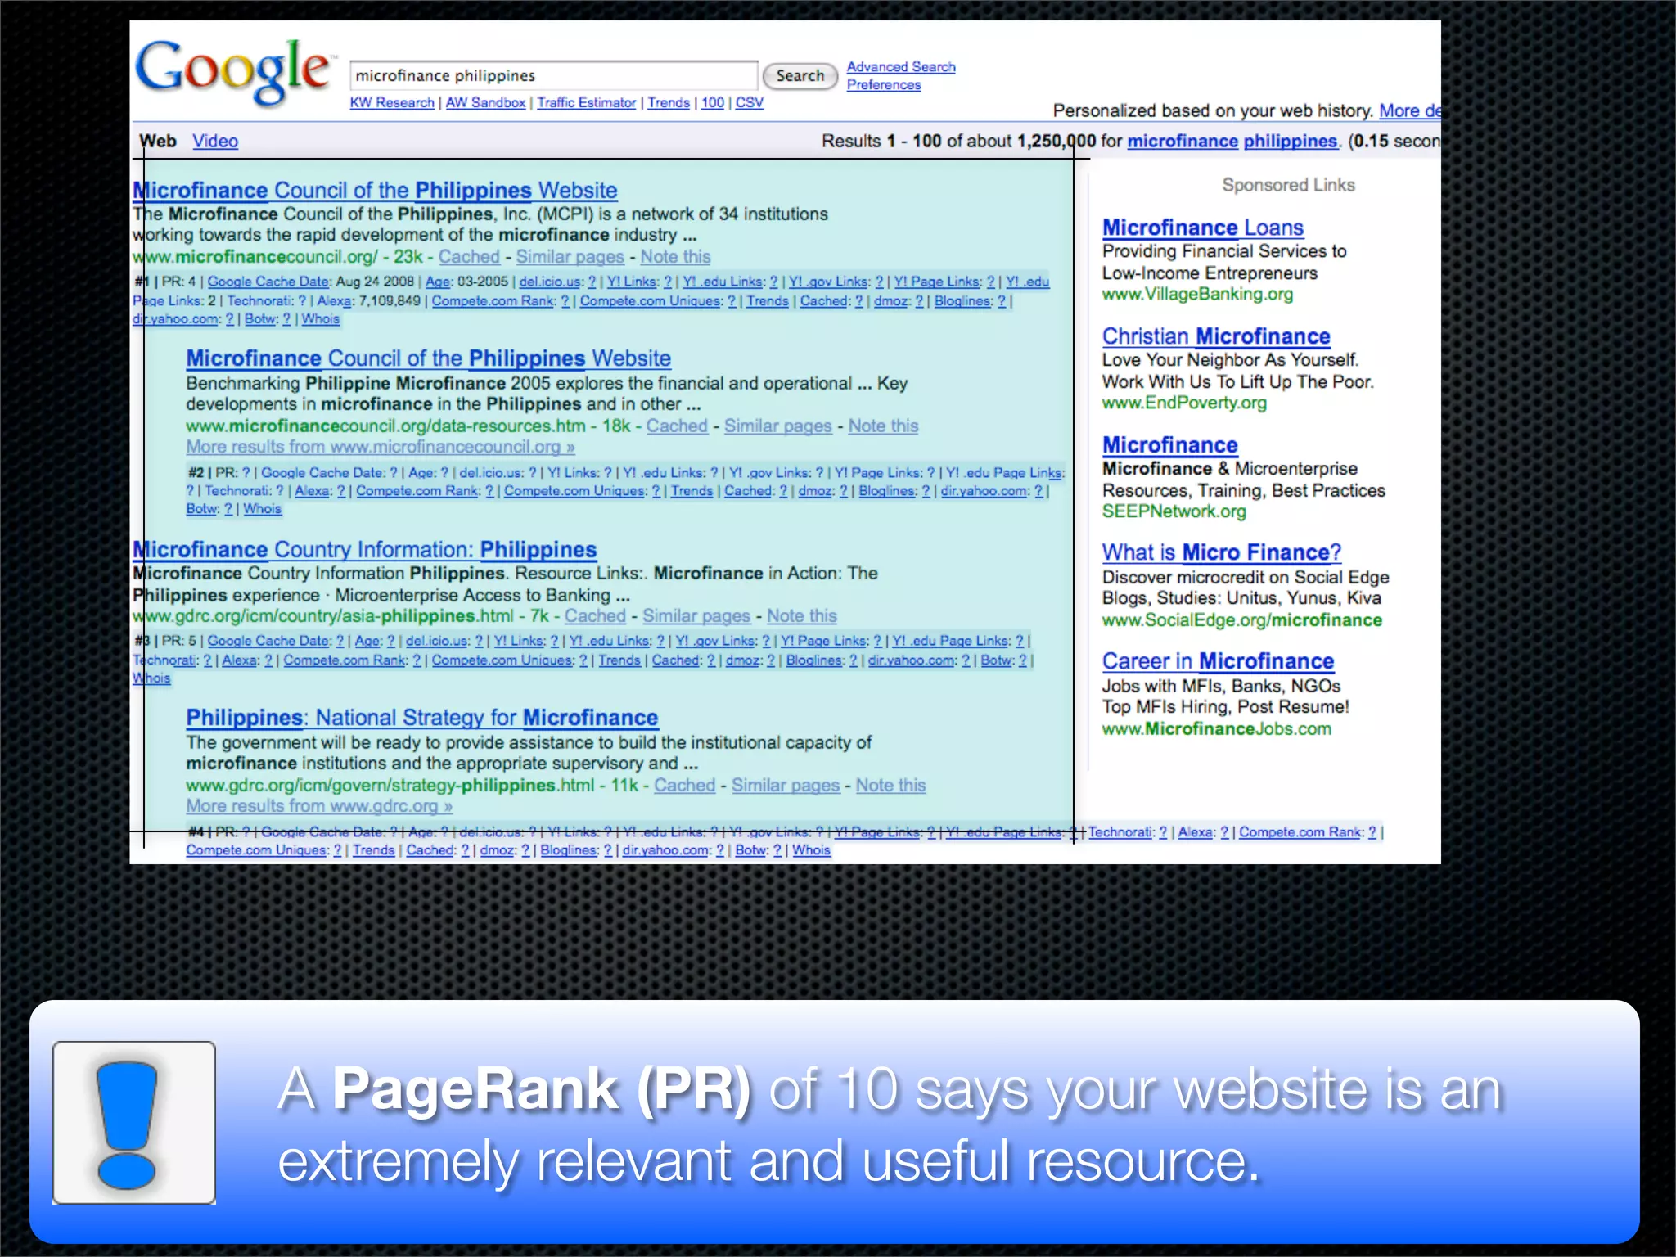Open dmoz link in #4 stats row

(x=497, y=850)
